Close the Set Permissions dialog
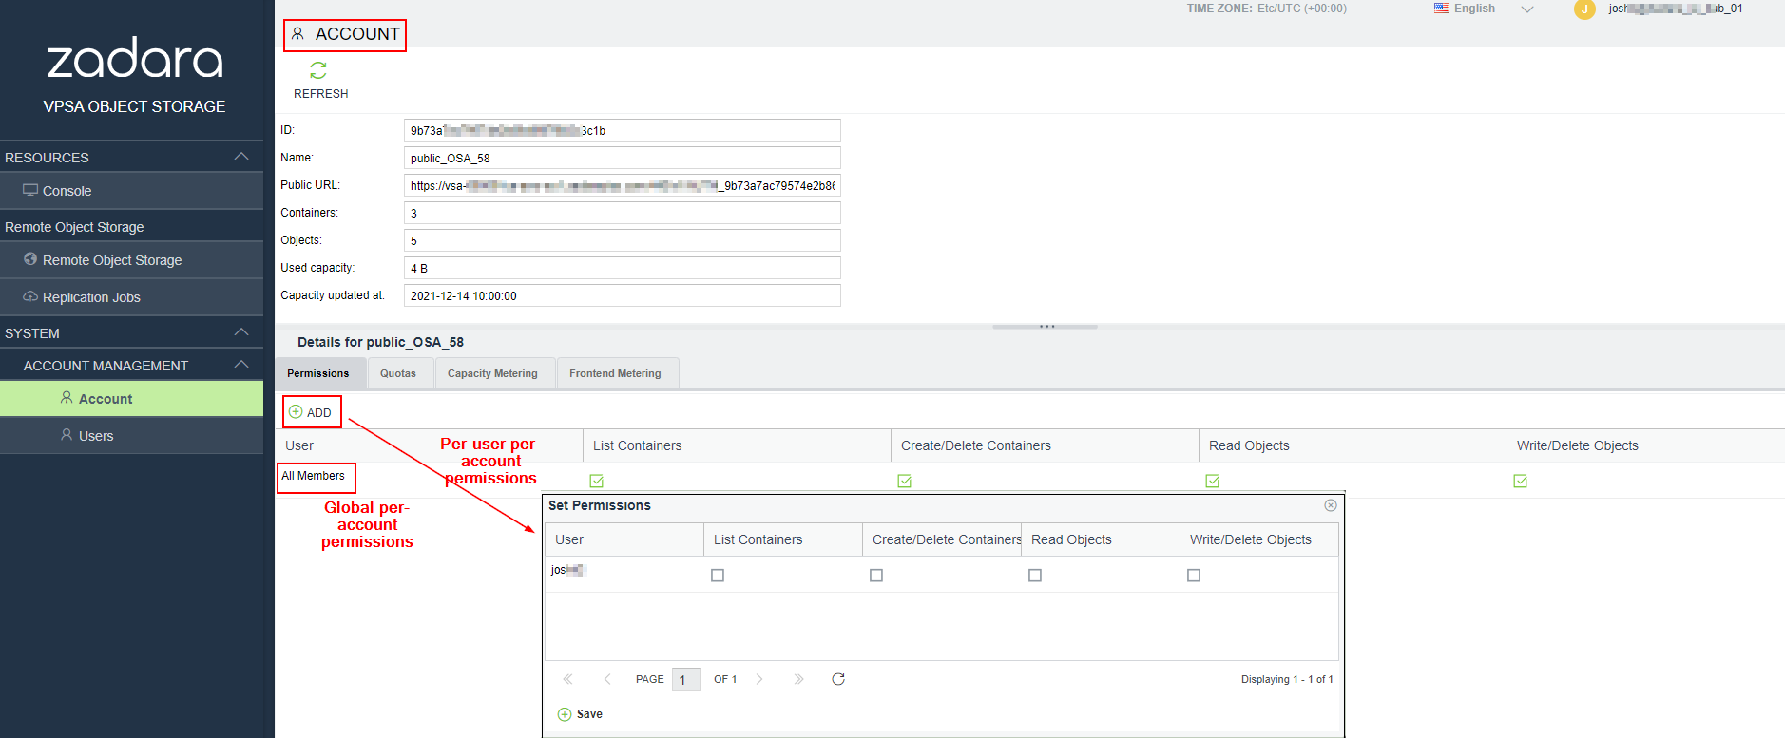1785x738 pixels. pos(1331,505)
